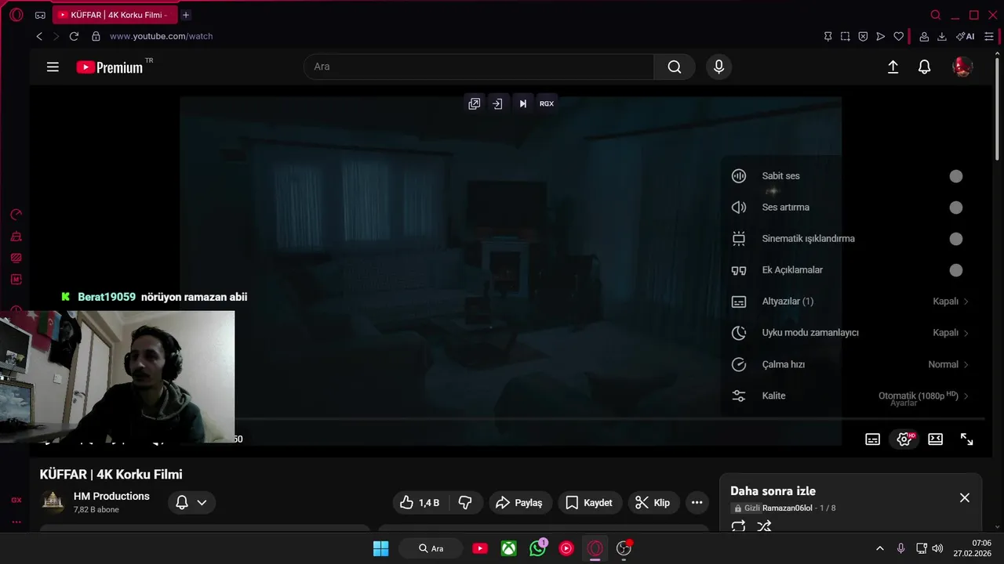Enter fullscreen in the video player
The height and width of the screenshot is (564, 1004).
point(967,439)
